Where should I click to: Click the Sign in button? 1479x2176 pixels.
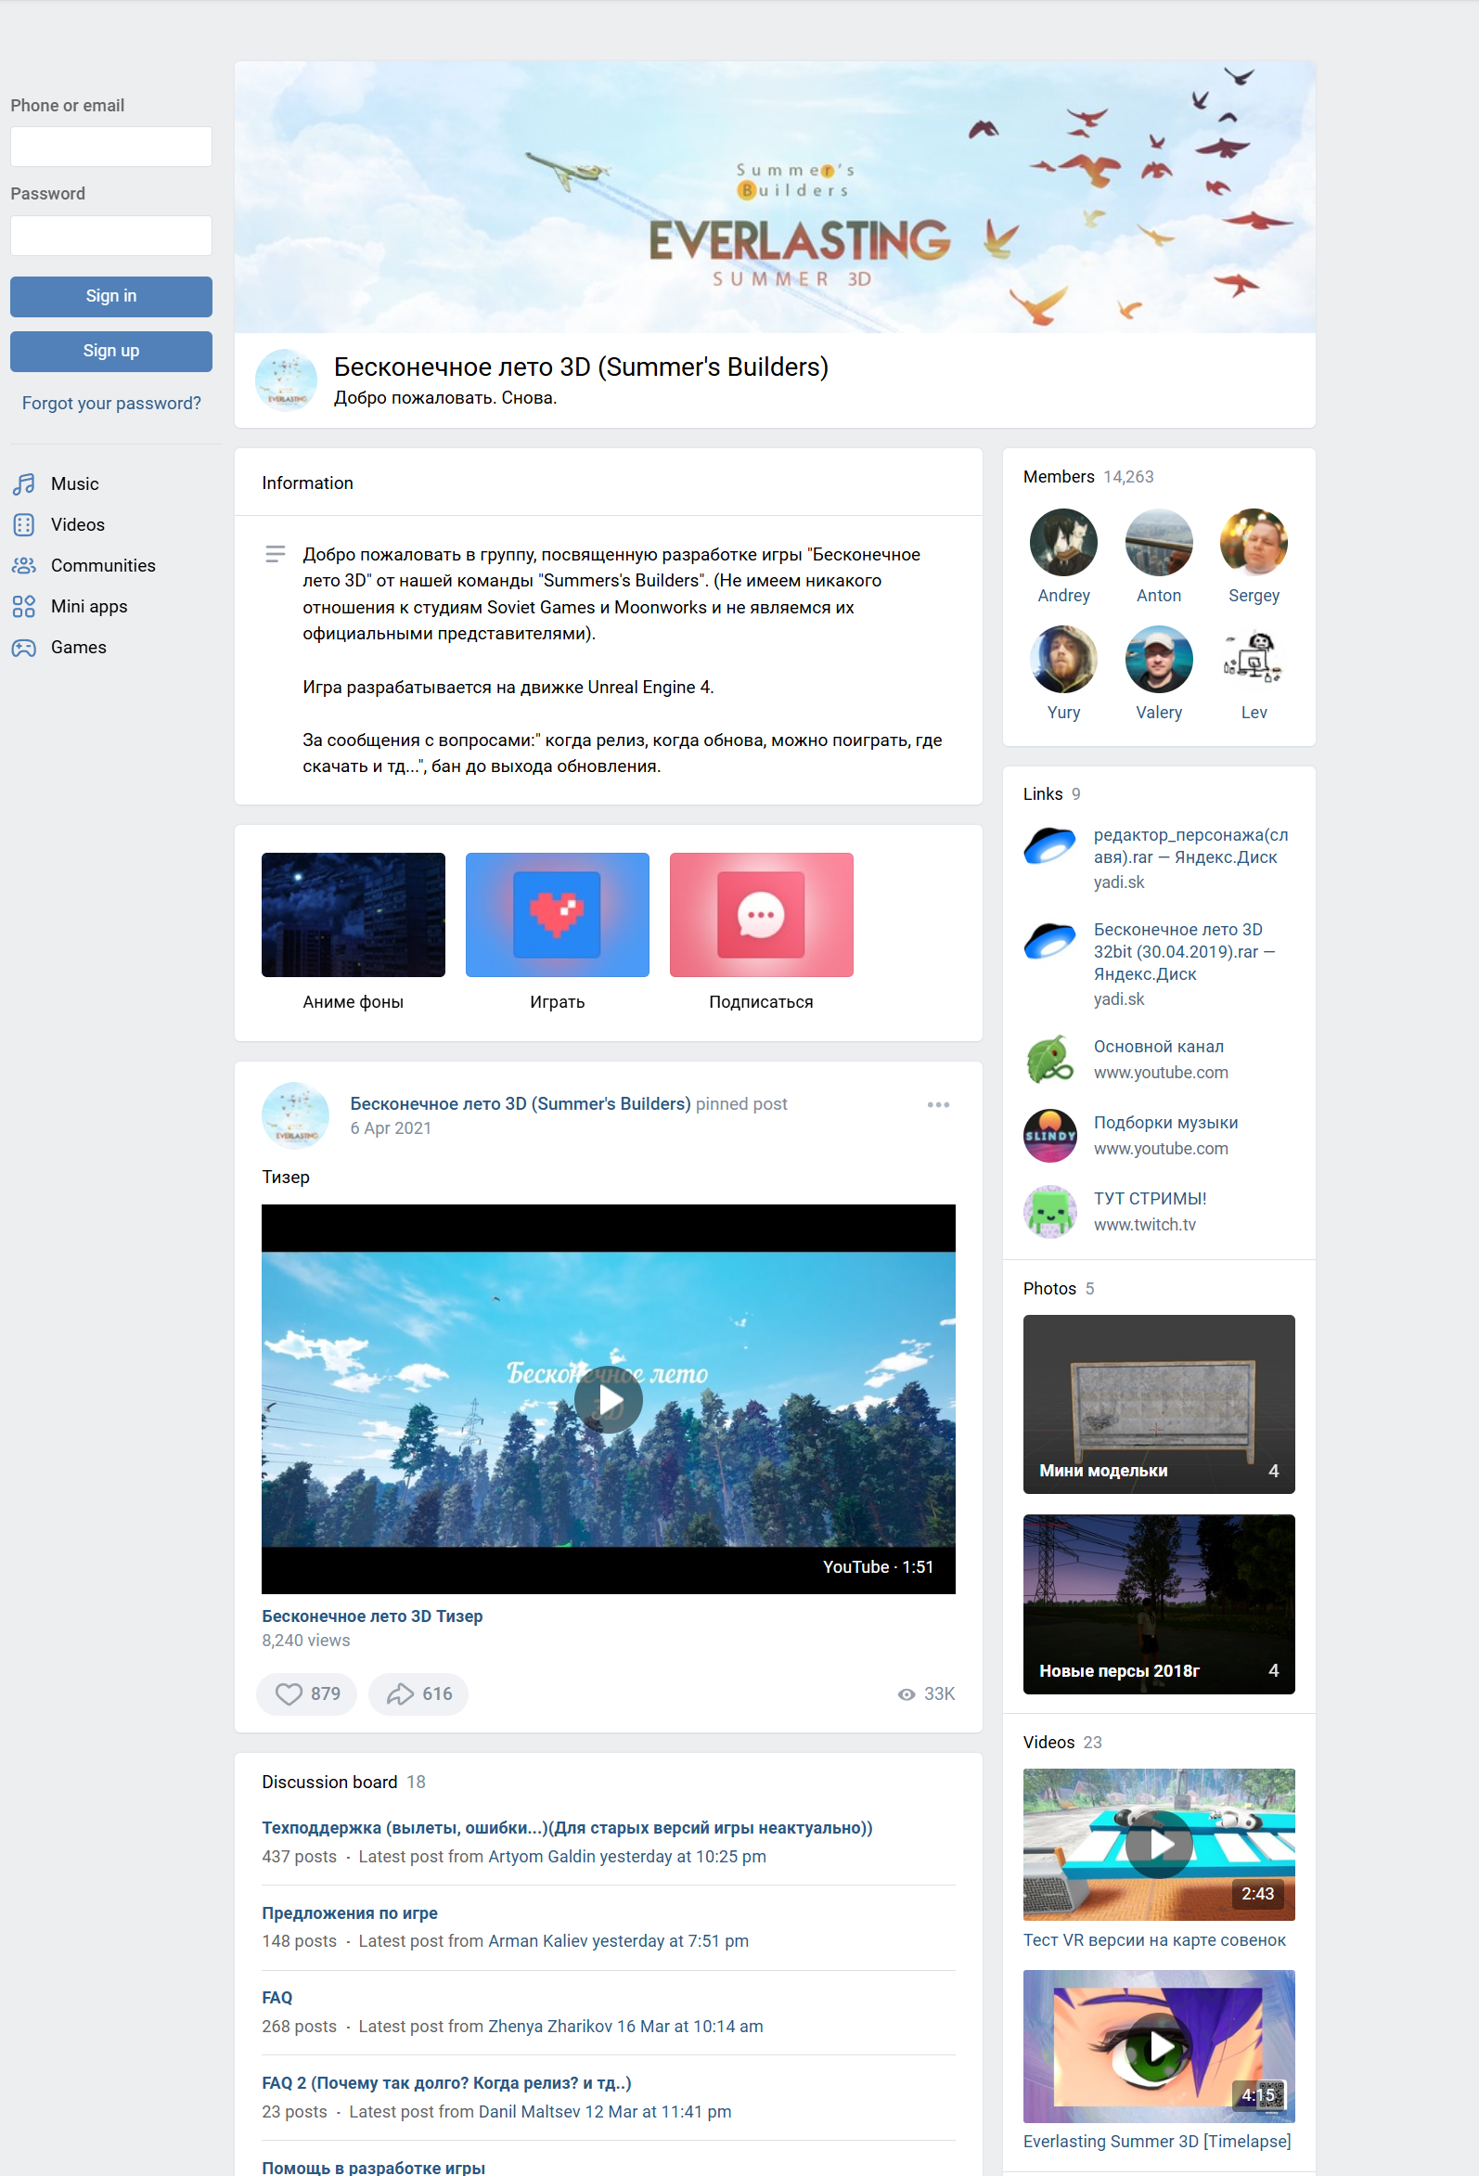coord(111,296)
